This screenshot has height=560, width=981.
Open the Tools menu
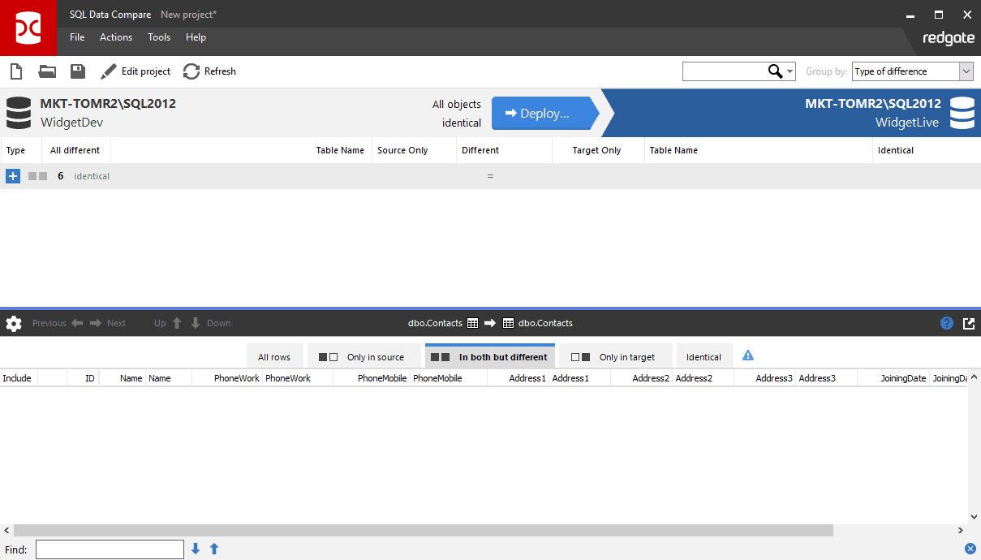pos(158,37)
